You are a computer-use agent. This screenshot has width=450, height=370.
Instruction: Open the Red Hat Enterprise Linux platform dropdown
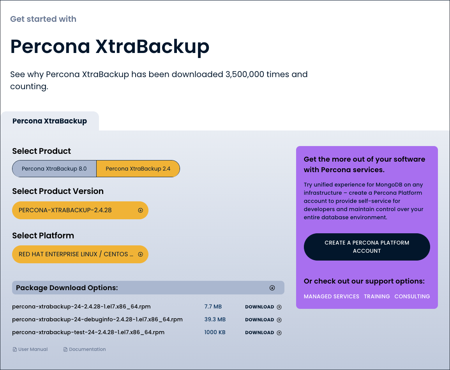click(80, 254)
